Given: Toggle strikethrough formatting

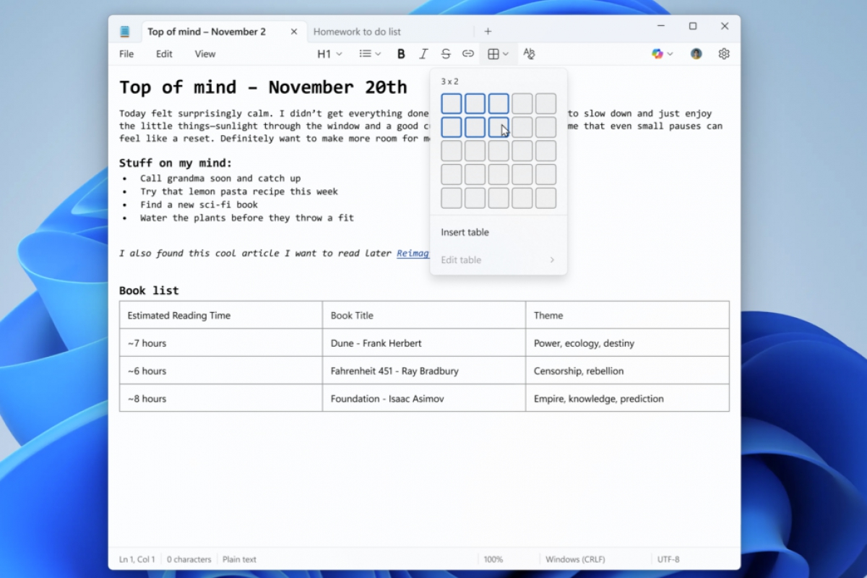Looking at the screenshot, I should (447, 53).
